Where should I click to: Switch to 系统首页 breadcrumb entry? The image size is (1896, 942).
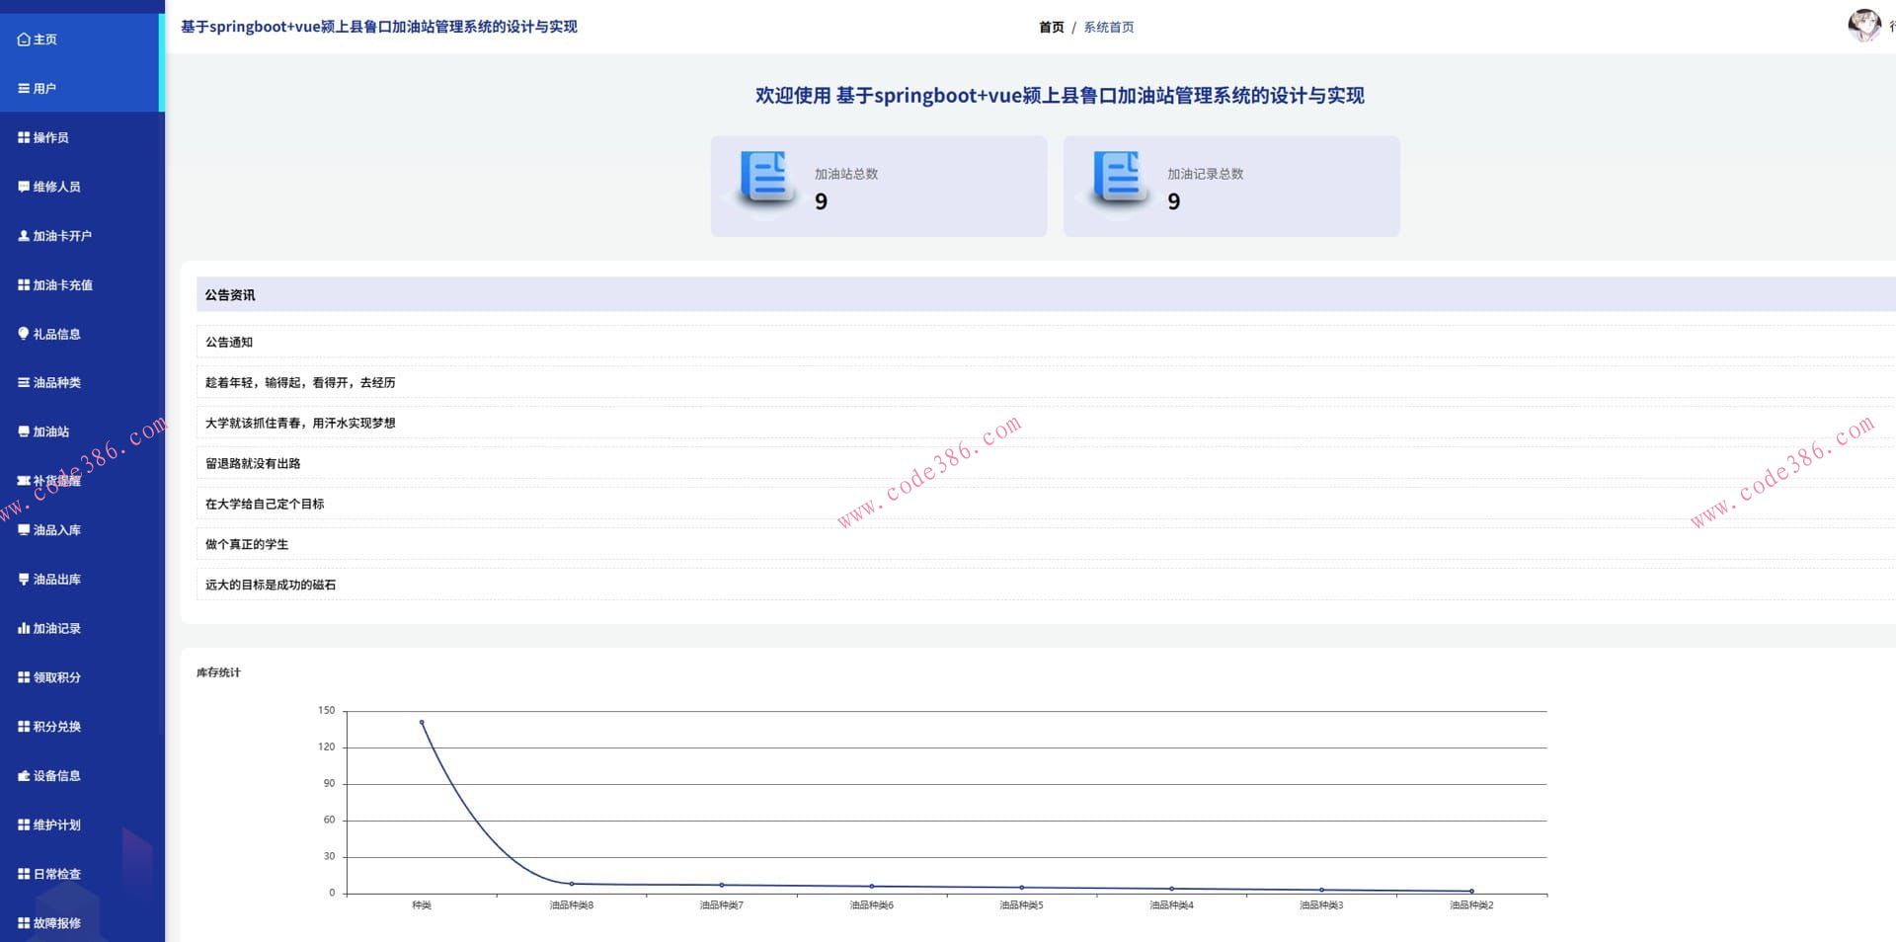(1107, 27)
